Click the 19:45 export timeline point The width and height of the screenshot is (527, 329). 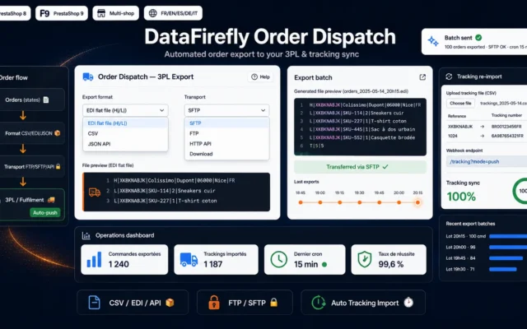click(x=379, y=202)
